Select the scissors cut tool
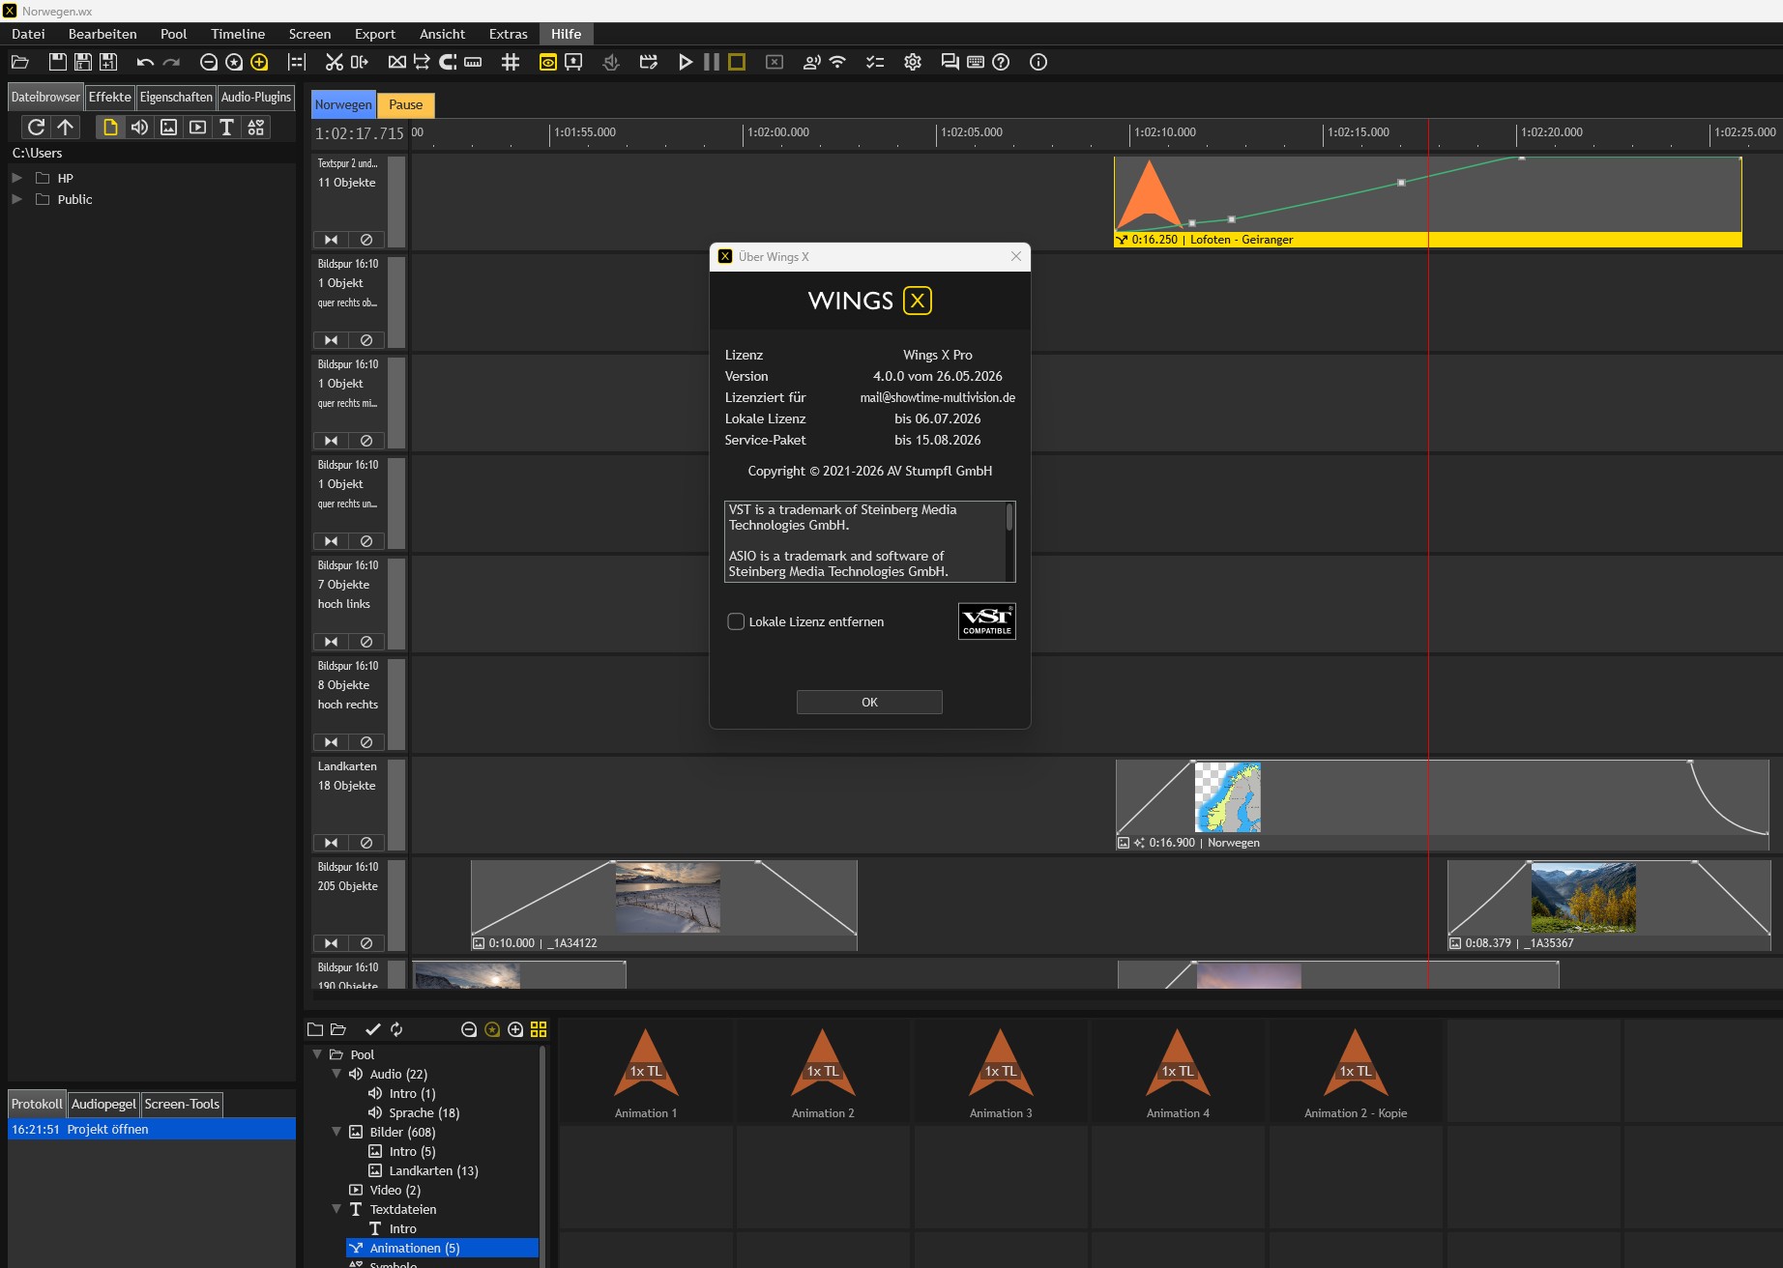 335,62
